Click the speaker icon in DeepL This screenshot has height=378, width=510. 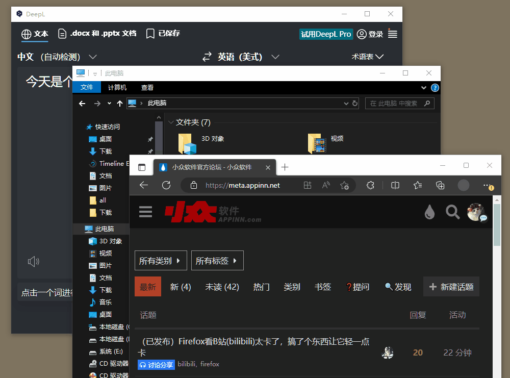coord(34,262)
